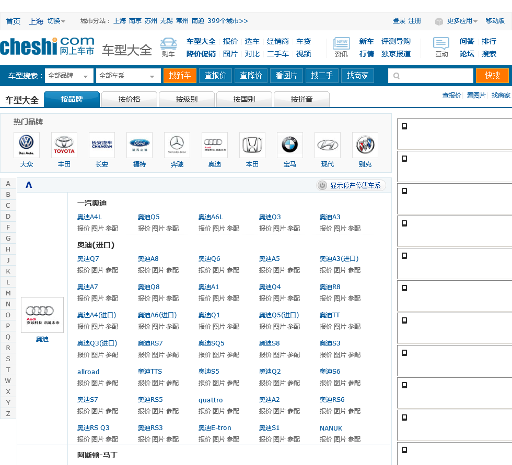512x465 pixels.
Task: Click the 查报价 button in search bar
Action: (215, 76)
